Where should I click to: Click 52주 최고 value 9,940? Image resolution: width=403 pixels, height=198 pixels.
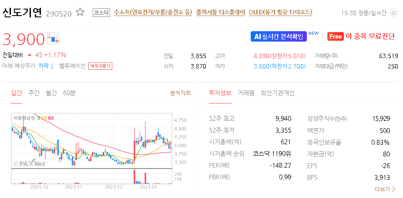(283, 119)
